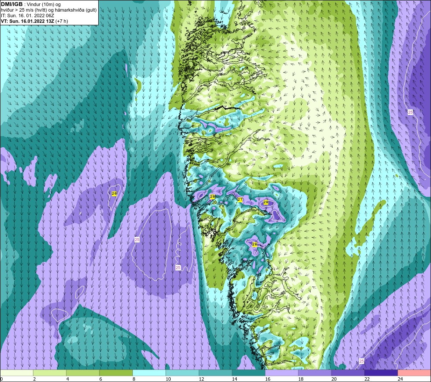The height and width of the screenshot is (382, 431).
Task: Click the legend scale number 10
Action: (168, 379)
